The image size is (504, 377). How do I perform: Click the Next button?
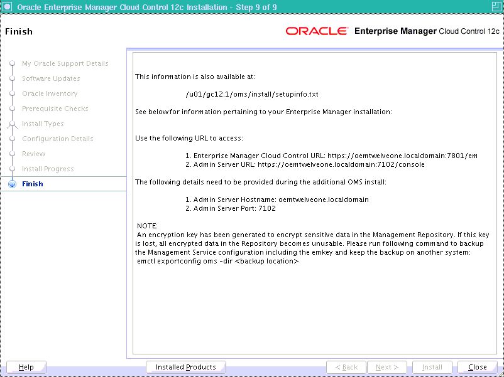pos(387,367)
